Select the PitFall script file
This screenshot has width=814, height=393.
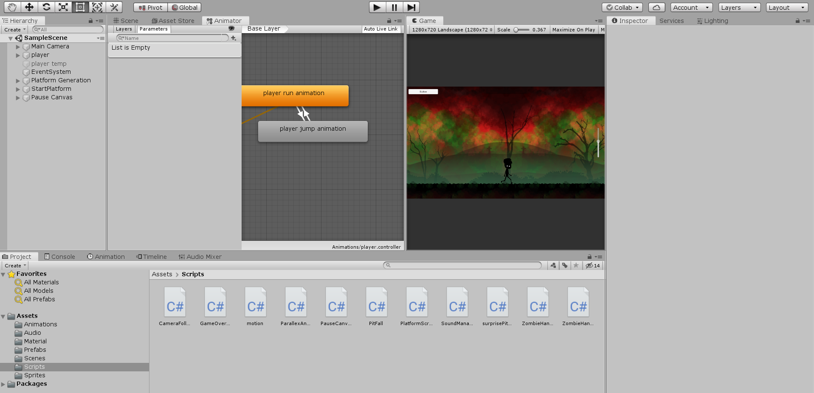click(x=376, y=306)
